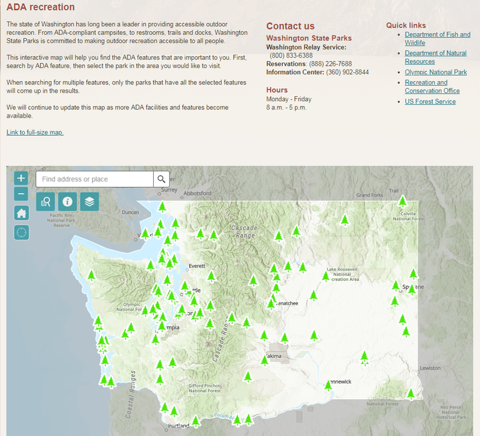
Task: Reset map to default home extent
Action: coord(21,213)
